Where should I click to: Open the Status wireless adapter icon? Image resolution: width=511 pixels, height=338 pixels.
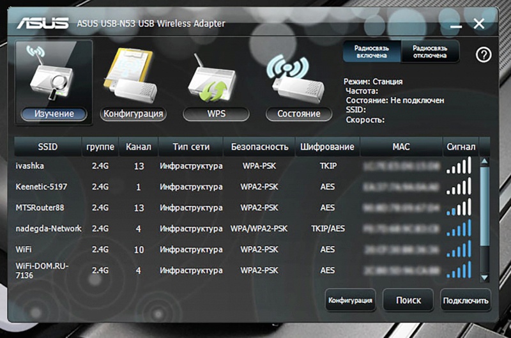tap(298, 77)
